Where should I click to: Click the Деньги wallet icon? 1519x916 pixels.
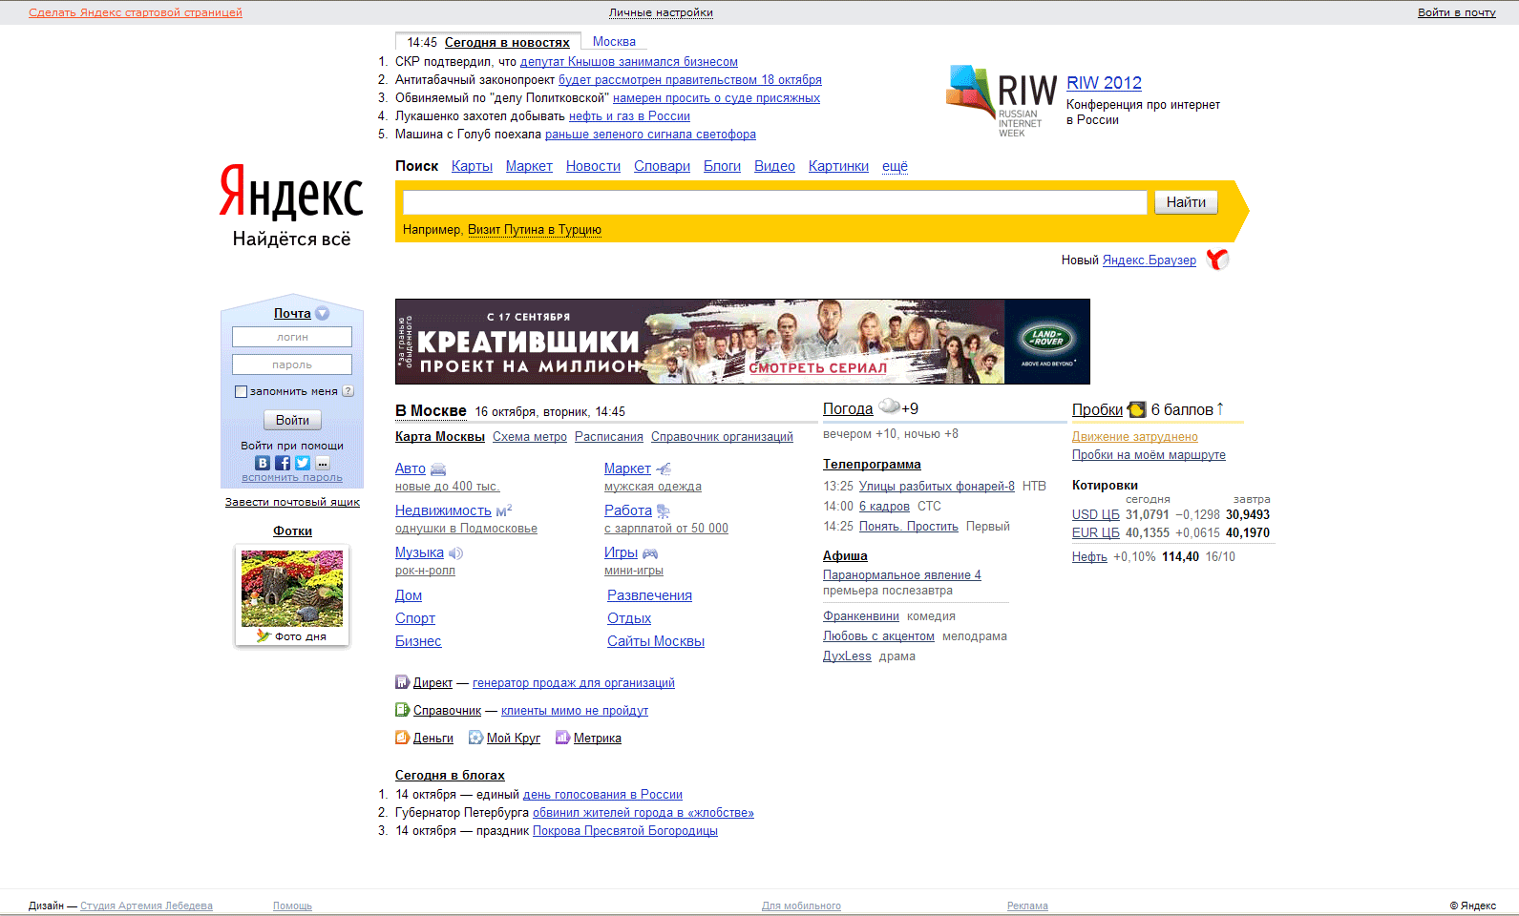(402, 738)
